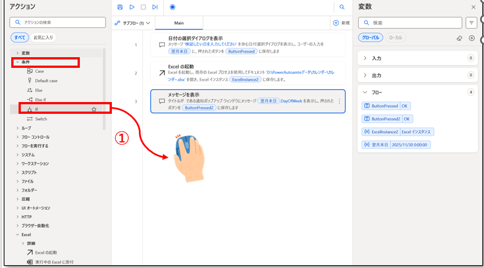This screenshot has width=484, height=268.
Task: Start the recorder with the circle icon
Action: pos(172,7)
